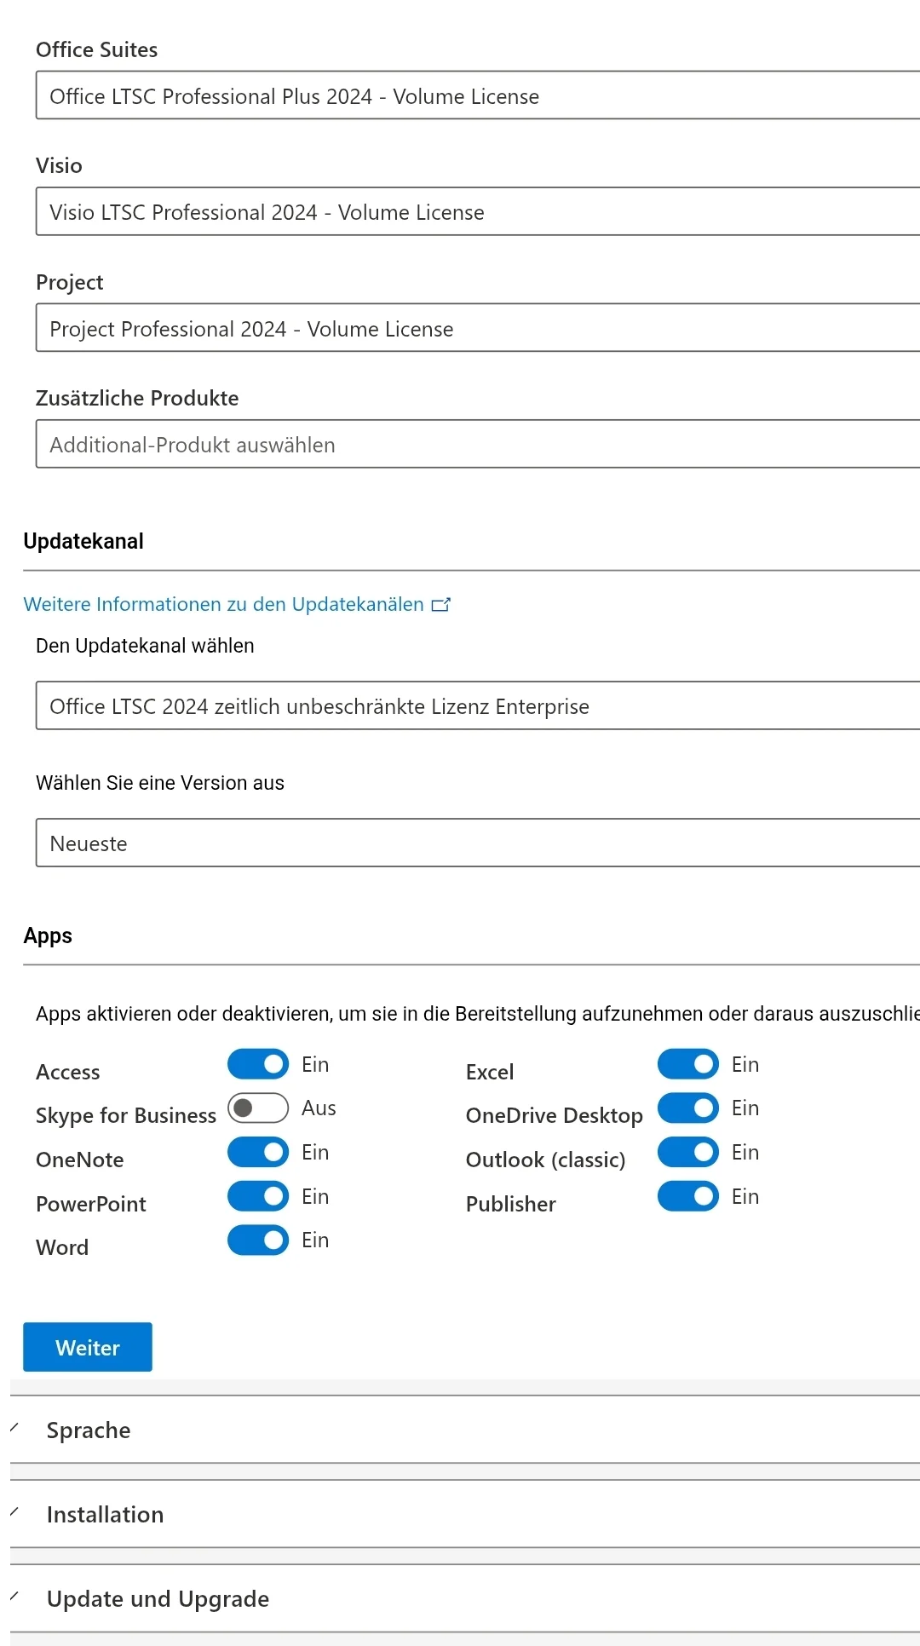The height and width of the screenshot is (1646, 920).
Task: Select an additional product in Zusätzliche Produkte
Action: (478, 444)
